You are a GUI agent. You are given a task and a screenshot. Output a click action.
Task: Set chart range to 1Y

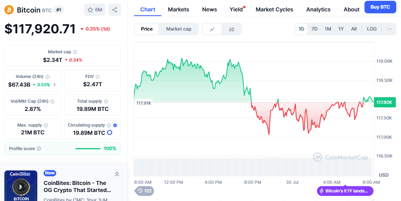[x=341, y=29]
